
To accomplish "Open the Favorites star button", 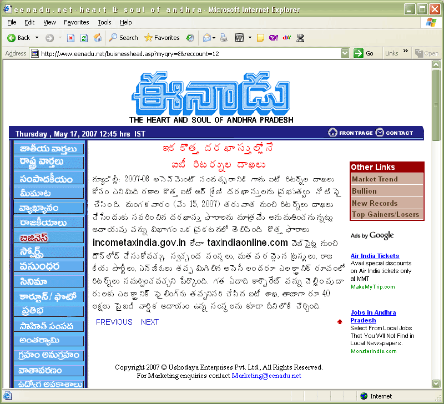I will 162,38.
